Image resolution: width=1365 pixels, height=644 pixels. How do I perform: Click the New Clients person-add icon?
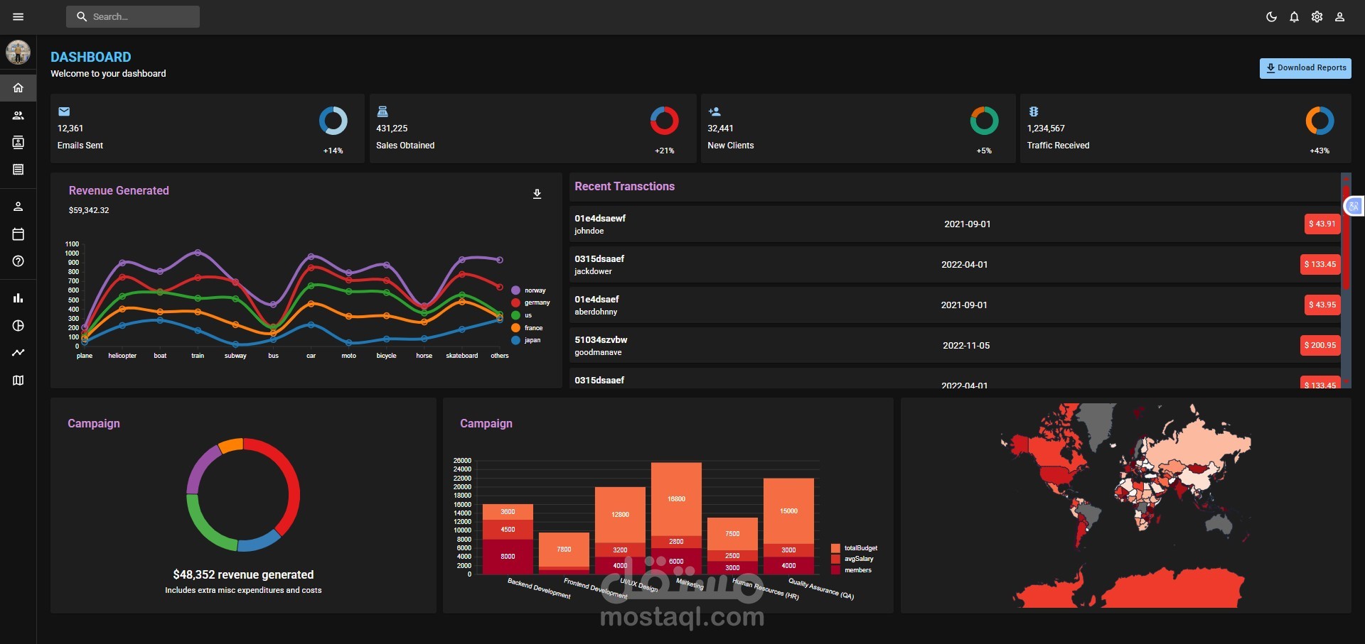(714, 111)
